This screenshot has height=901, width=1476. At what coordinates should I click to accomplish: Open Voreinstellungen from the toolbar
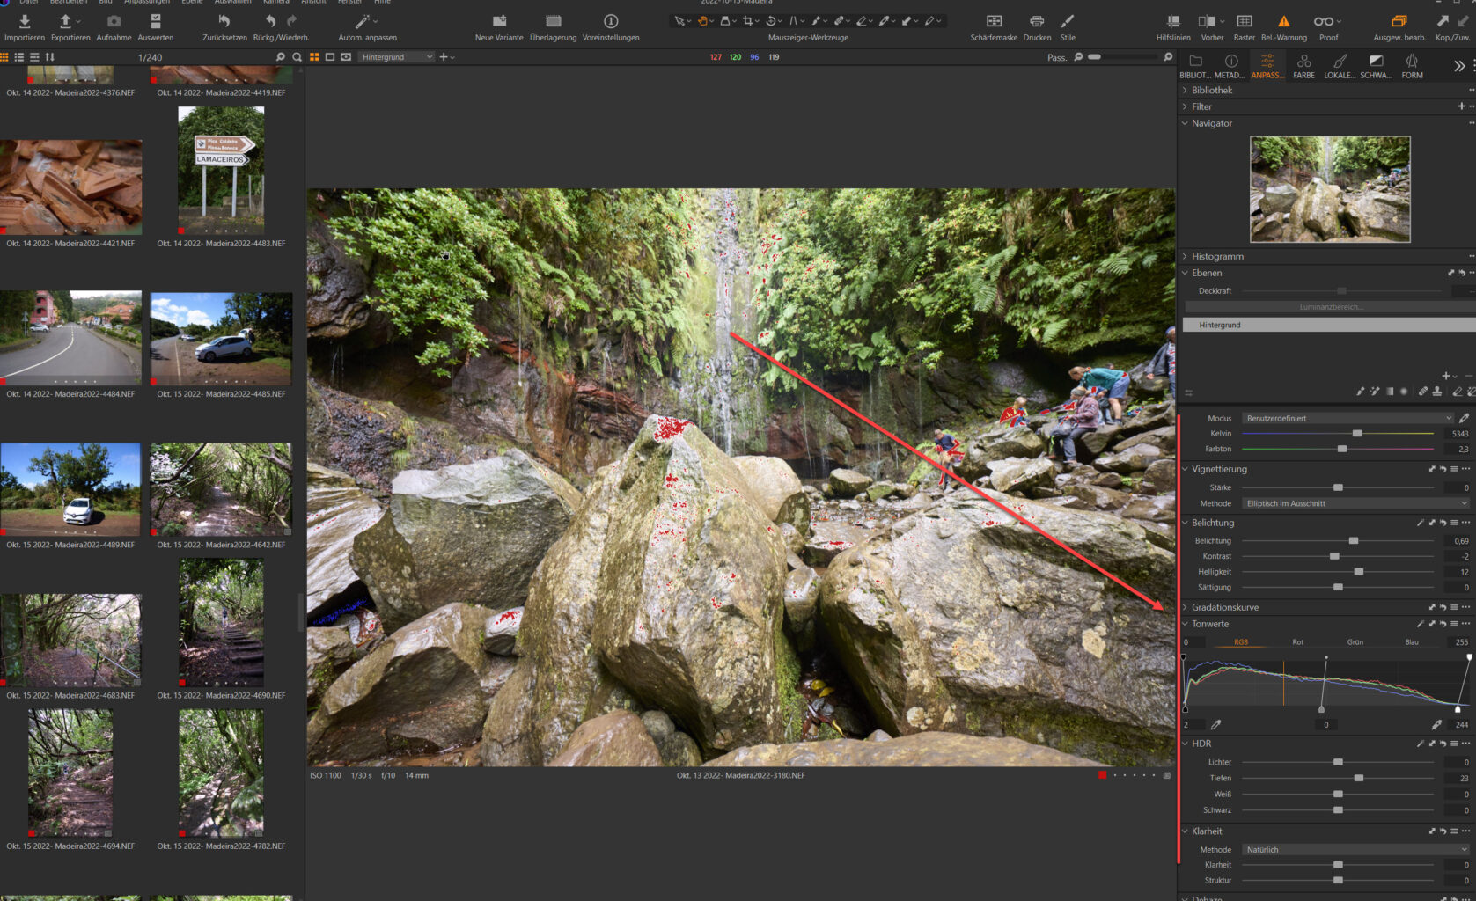click(x=611, y=21)
